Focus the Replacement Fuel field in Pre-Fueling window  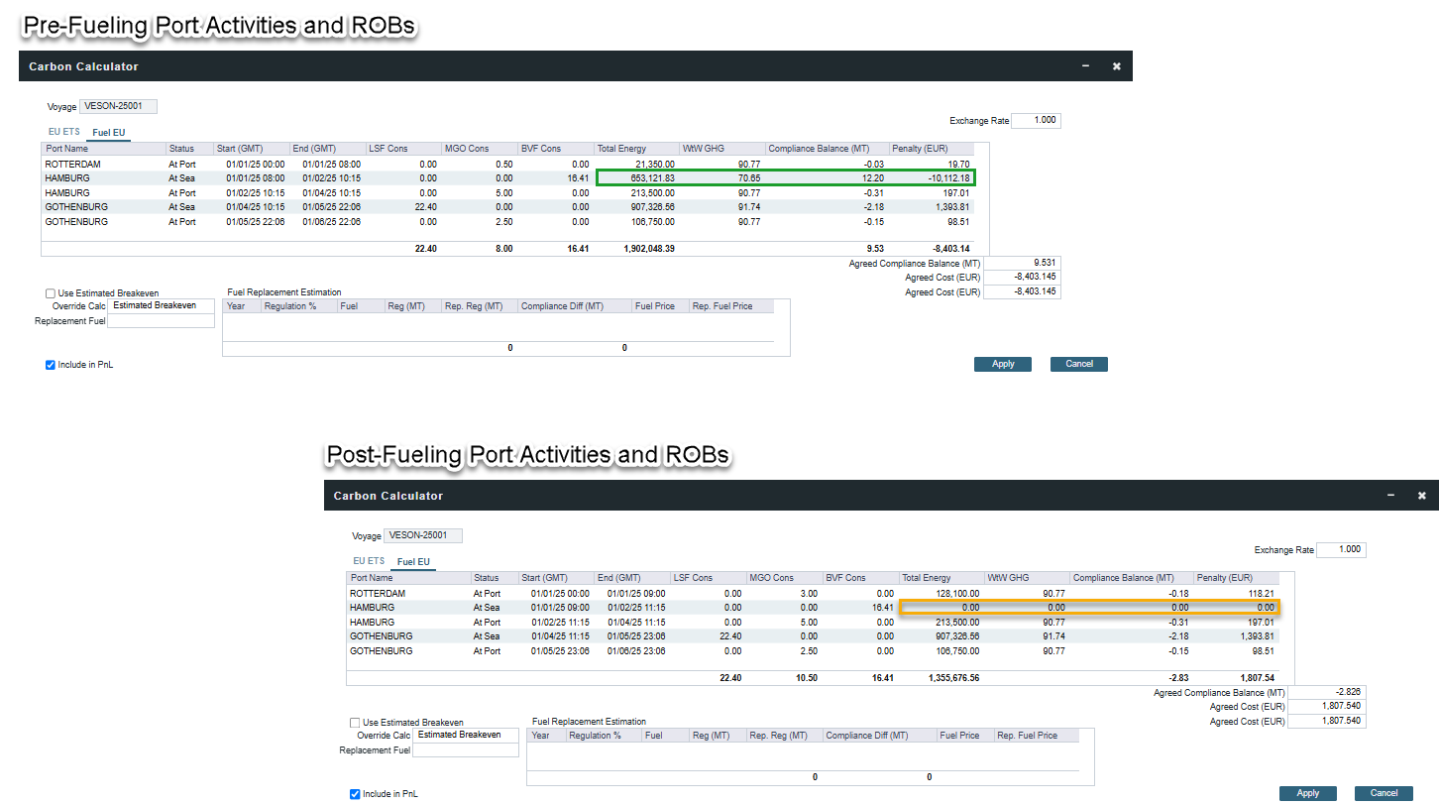pos(162,321)
